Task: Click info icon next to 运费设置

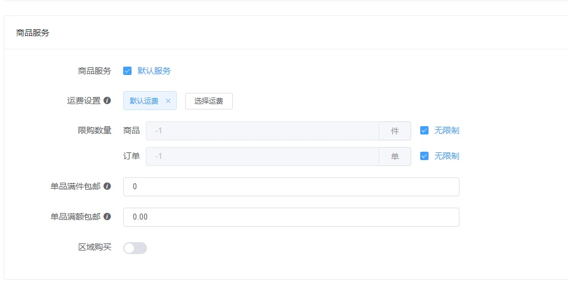Action: point(107,101)
